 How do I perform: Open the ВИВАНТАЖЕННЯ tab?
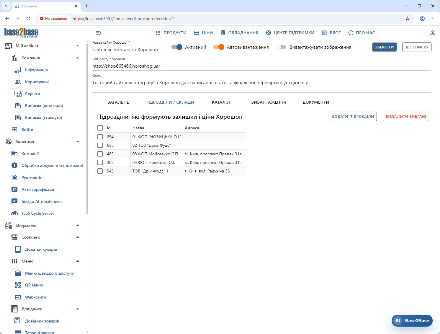[x=269, y=102]
